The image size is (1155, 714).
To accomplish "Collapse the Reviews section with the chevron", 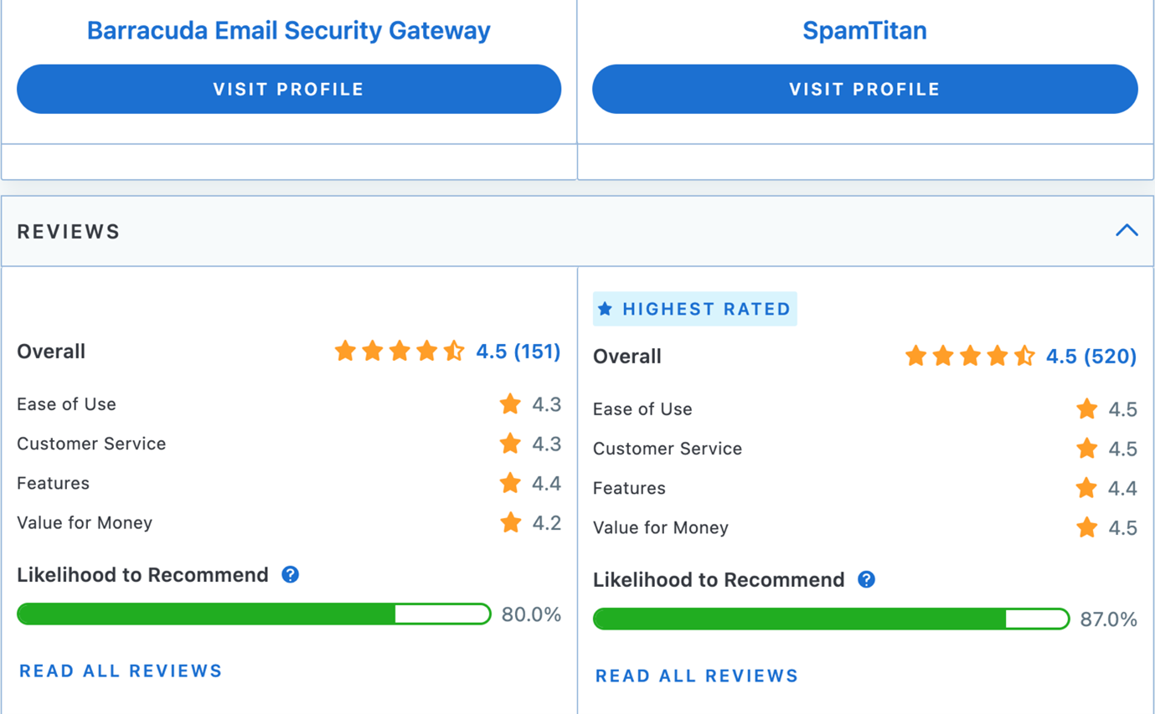I will (1127, 231).
